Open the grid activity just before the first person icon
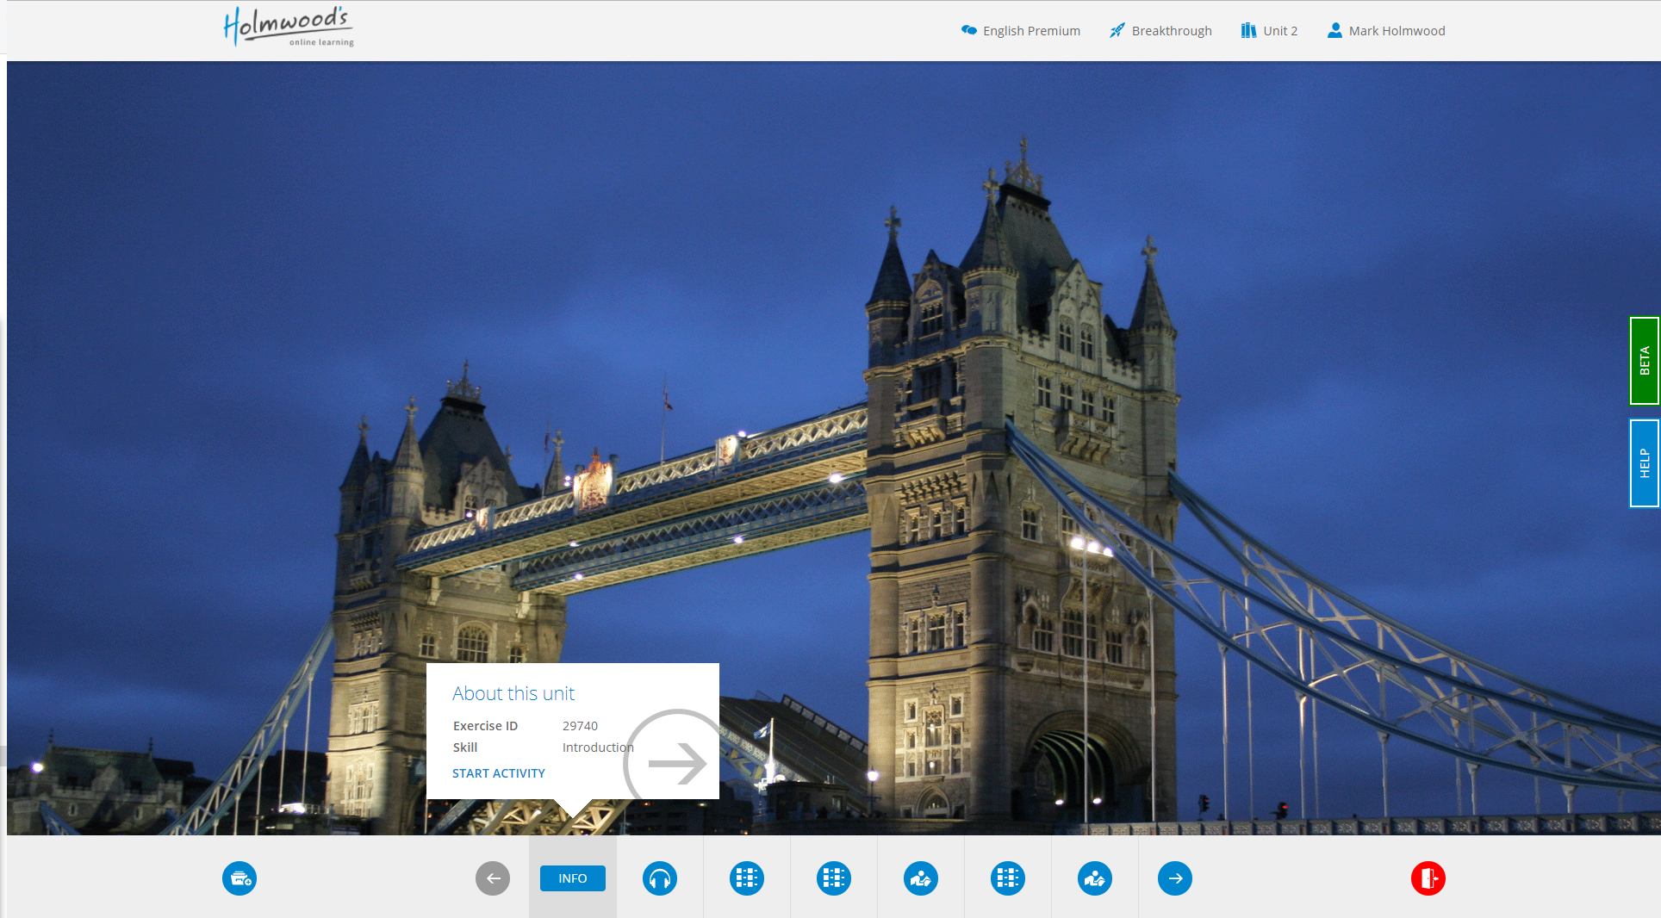 pos(834,878)
